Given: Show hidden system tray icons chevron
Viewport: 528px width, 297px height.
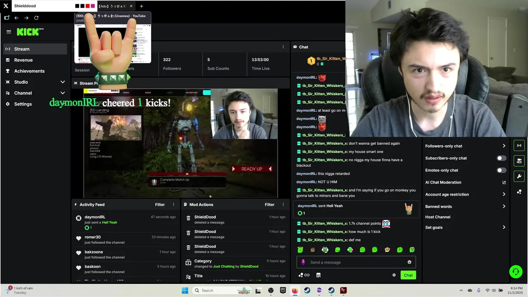Looking at the screenshot, I should click(461, 290).
